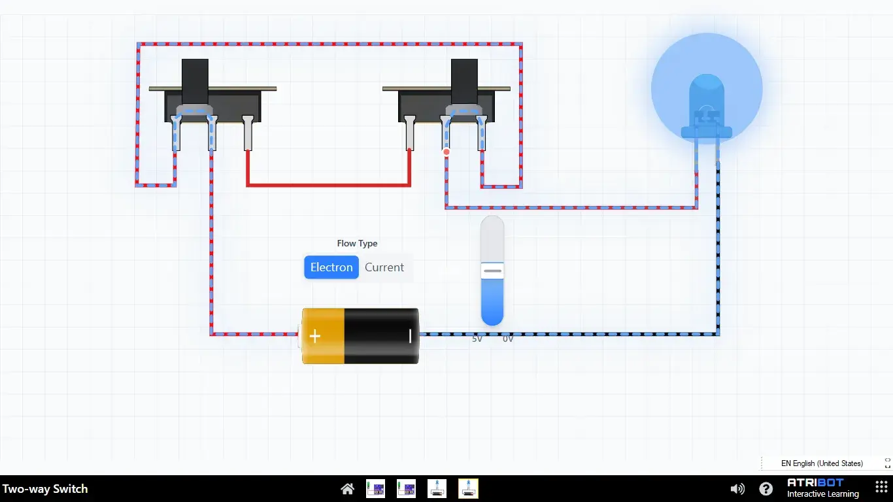Screen dimensions: 893x502
Task: Click the battery component
Action: pyautogui.click(x=360, y=336)
